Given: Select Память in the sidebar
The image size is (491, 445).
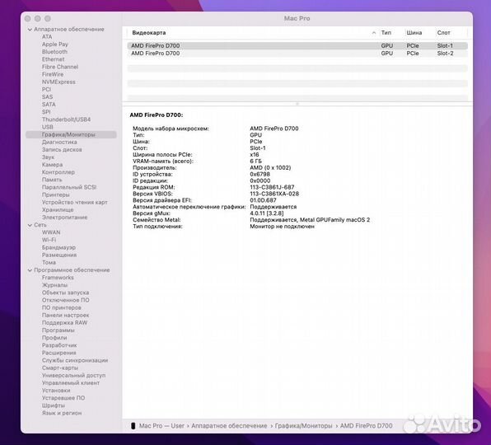Looking at the screenshot, I should (x=52, y=180).
